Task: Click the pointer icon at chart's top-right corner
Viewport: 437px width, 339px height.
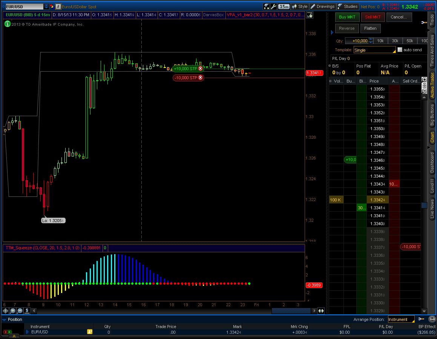Action: click(310, 15)
